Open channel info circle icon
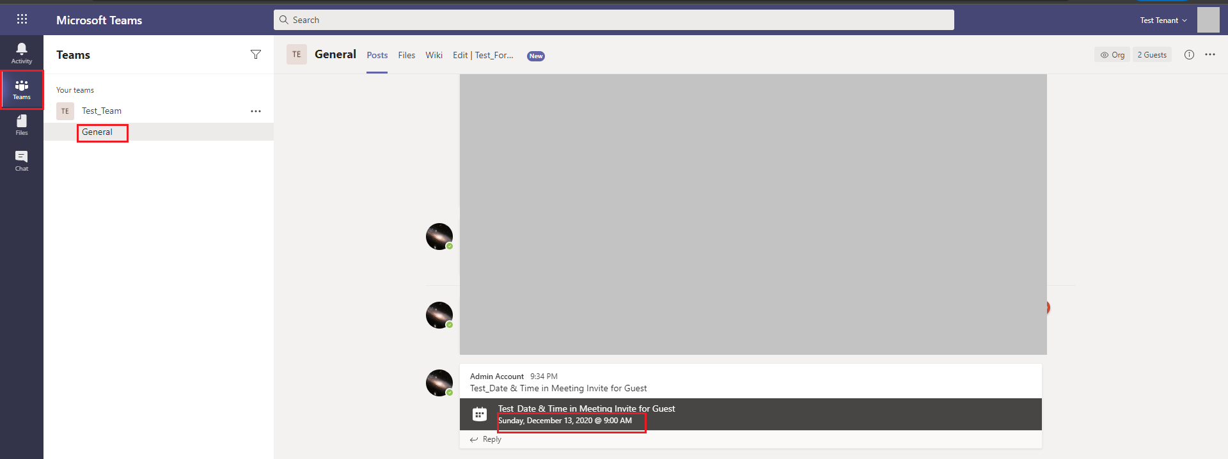 1189,55
